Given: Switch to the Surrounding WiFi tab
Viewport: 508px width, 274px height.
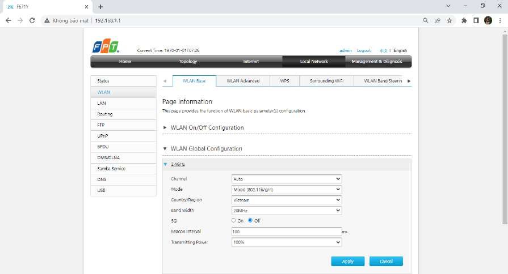Looking at the screenshot, I should pyautogui.click(x=326, y=81).
